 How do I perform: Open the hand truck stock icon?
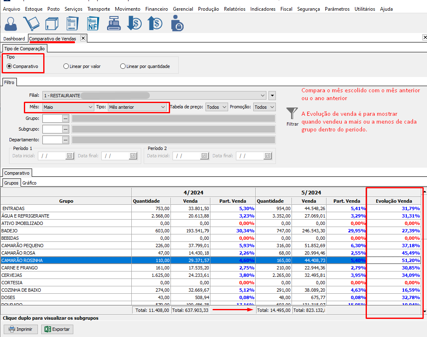[x=31, y=23]
